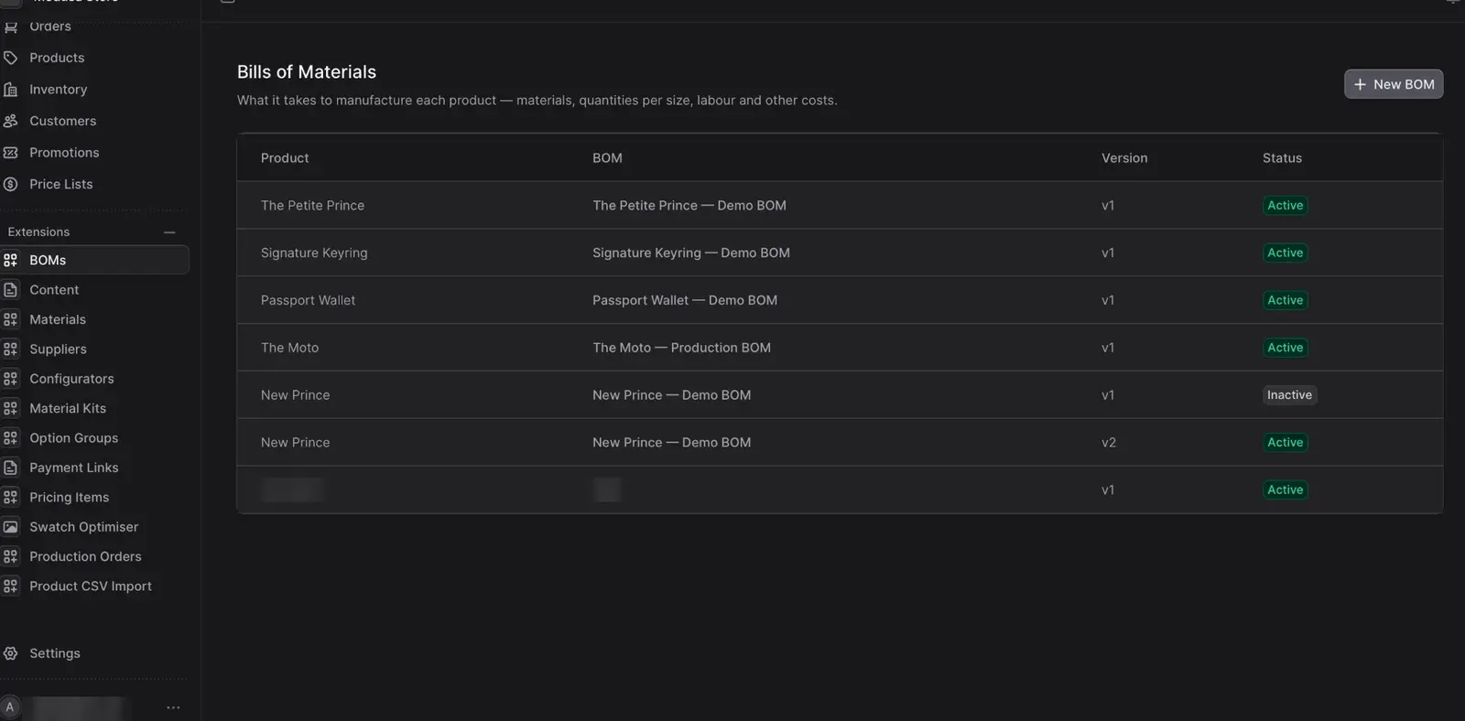The image size is (1465, 721).
Task: Click the Inactive status badge
Action: coord(1289,395)
